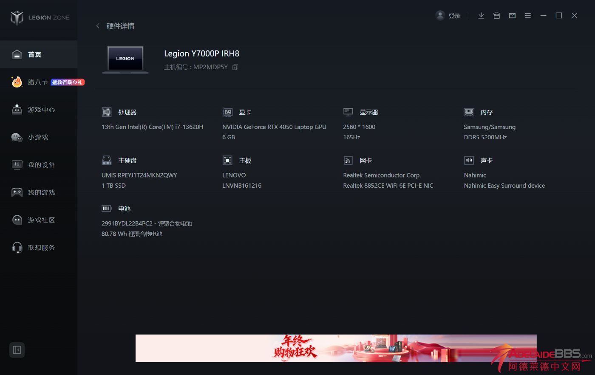The height and width of the screenshot is (375, 595).
Task: Open 我的游戏 in sidebar
Action: (41, 192)
